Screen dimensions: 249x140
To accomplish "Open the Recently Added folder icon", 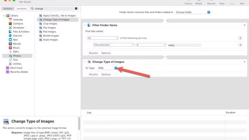I will tap(7, 72).
